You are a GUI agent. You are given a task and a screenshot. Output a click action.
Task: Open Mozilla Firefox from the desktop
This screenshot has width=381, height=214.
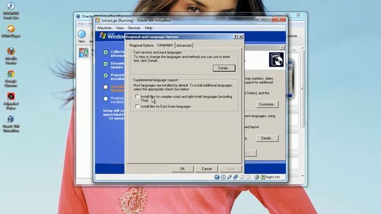point(11,56)
